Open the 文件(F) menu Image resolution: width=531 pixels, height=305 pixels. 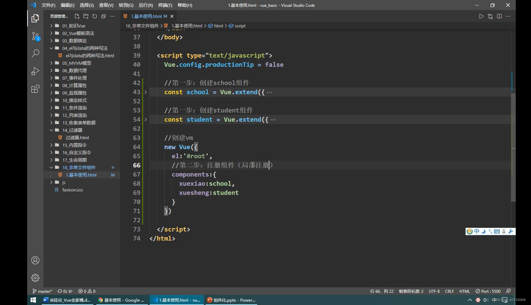(49, 5)
